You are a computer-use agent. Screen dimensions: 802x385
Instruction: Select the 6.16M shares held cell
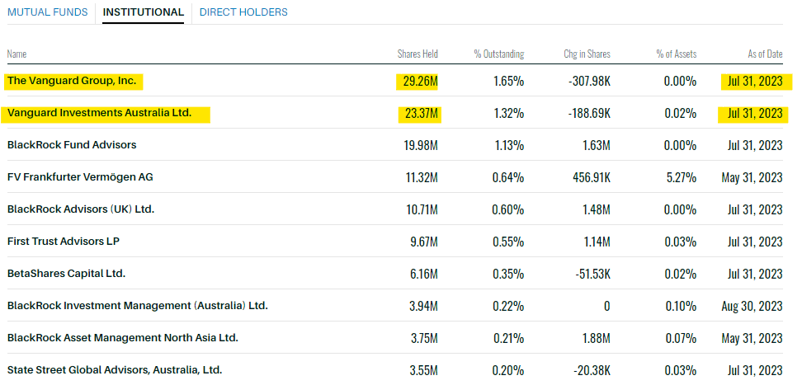[424, 274]
